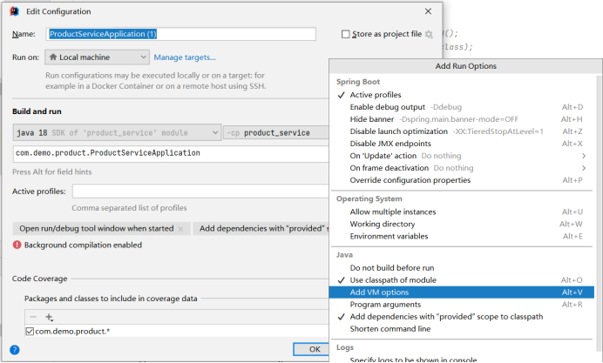Open the gear settings next to Store as project file
Screen dimensions: 603x363
429,34
